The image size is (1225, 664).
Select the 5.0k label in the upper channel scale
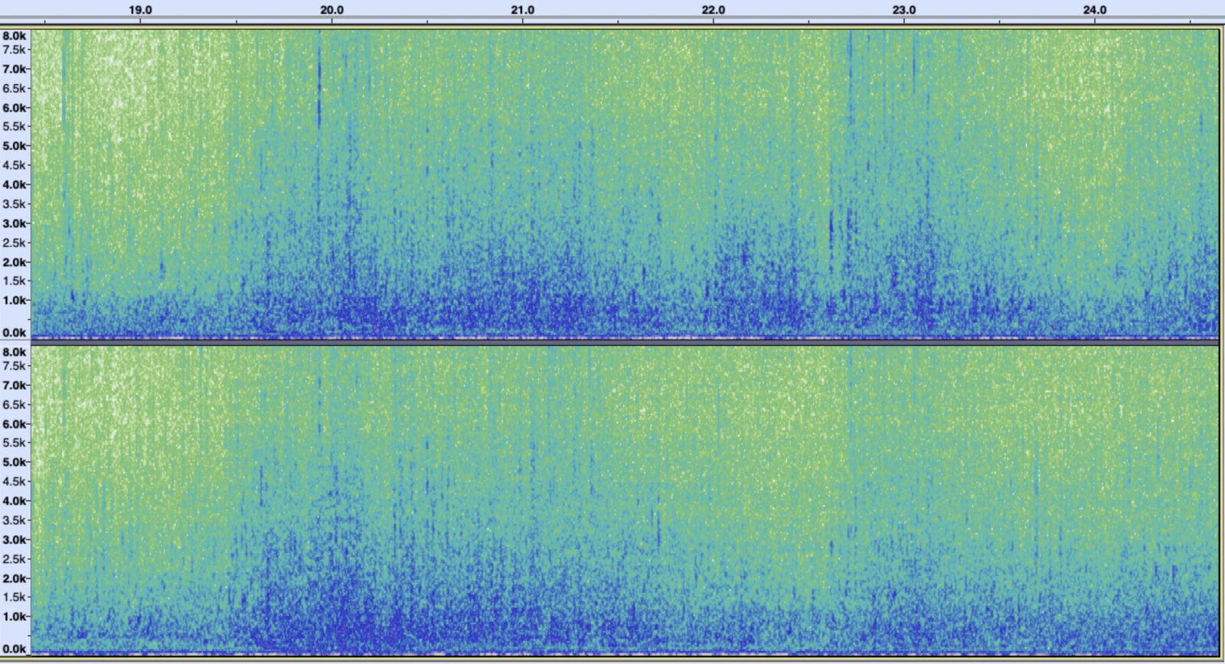pyautogui.click(x=15, y=145)
